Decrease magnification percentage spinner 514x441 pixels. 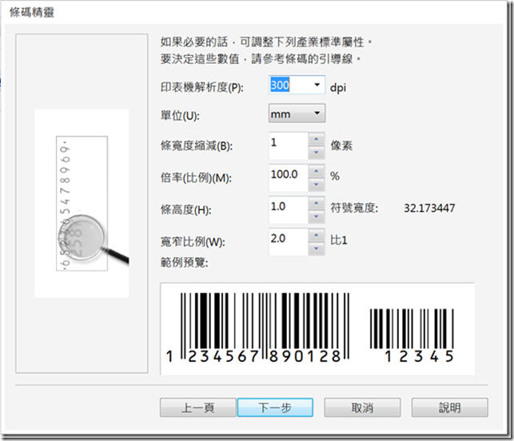click(317, 185)
